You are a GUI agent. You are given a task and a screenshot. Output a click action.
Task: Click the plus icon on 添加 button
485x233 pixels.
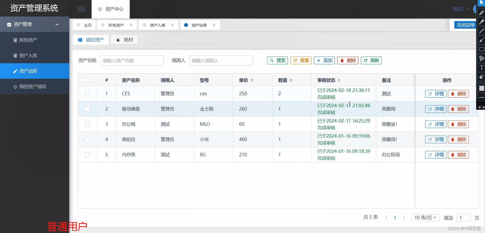click(319, 61)
